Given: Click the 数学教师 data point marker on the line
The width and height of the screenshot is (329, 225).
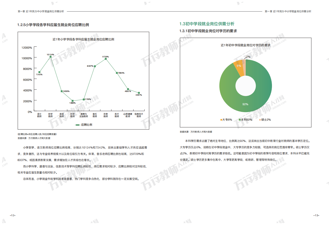Looking at the screenshot, I should 50,57.
